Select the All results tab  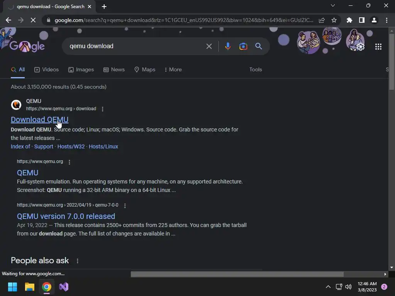18,70
